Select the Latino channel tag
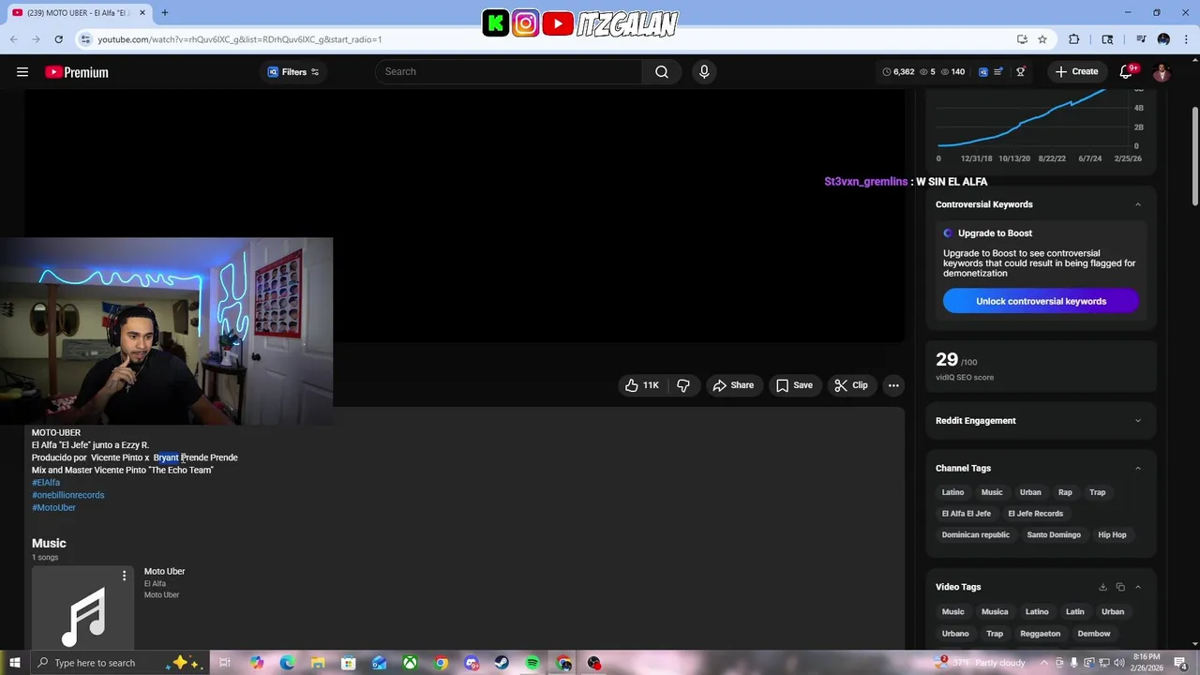The image size is (1200, 675). [x=952, y=492]
